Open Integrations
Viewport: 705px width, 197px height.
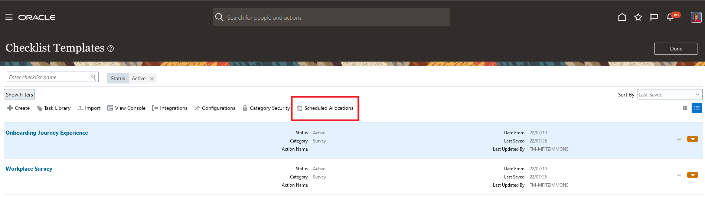[170, 108]
